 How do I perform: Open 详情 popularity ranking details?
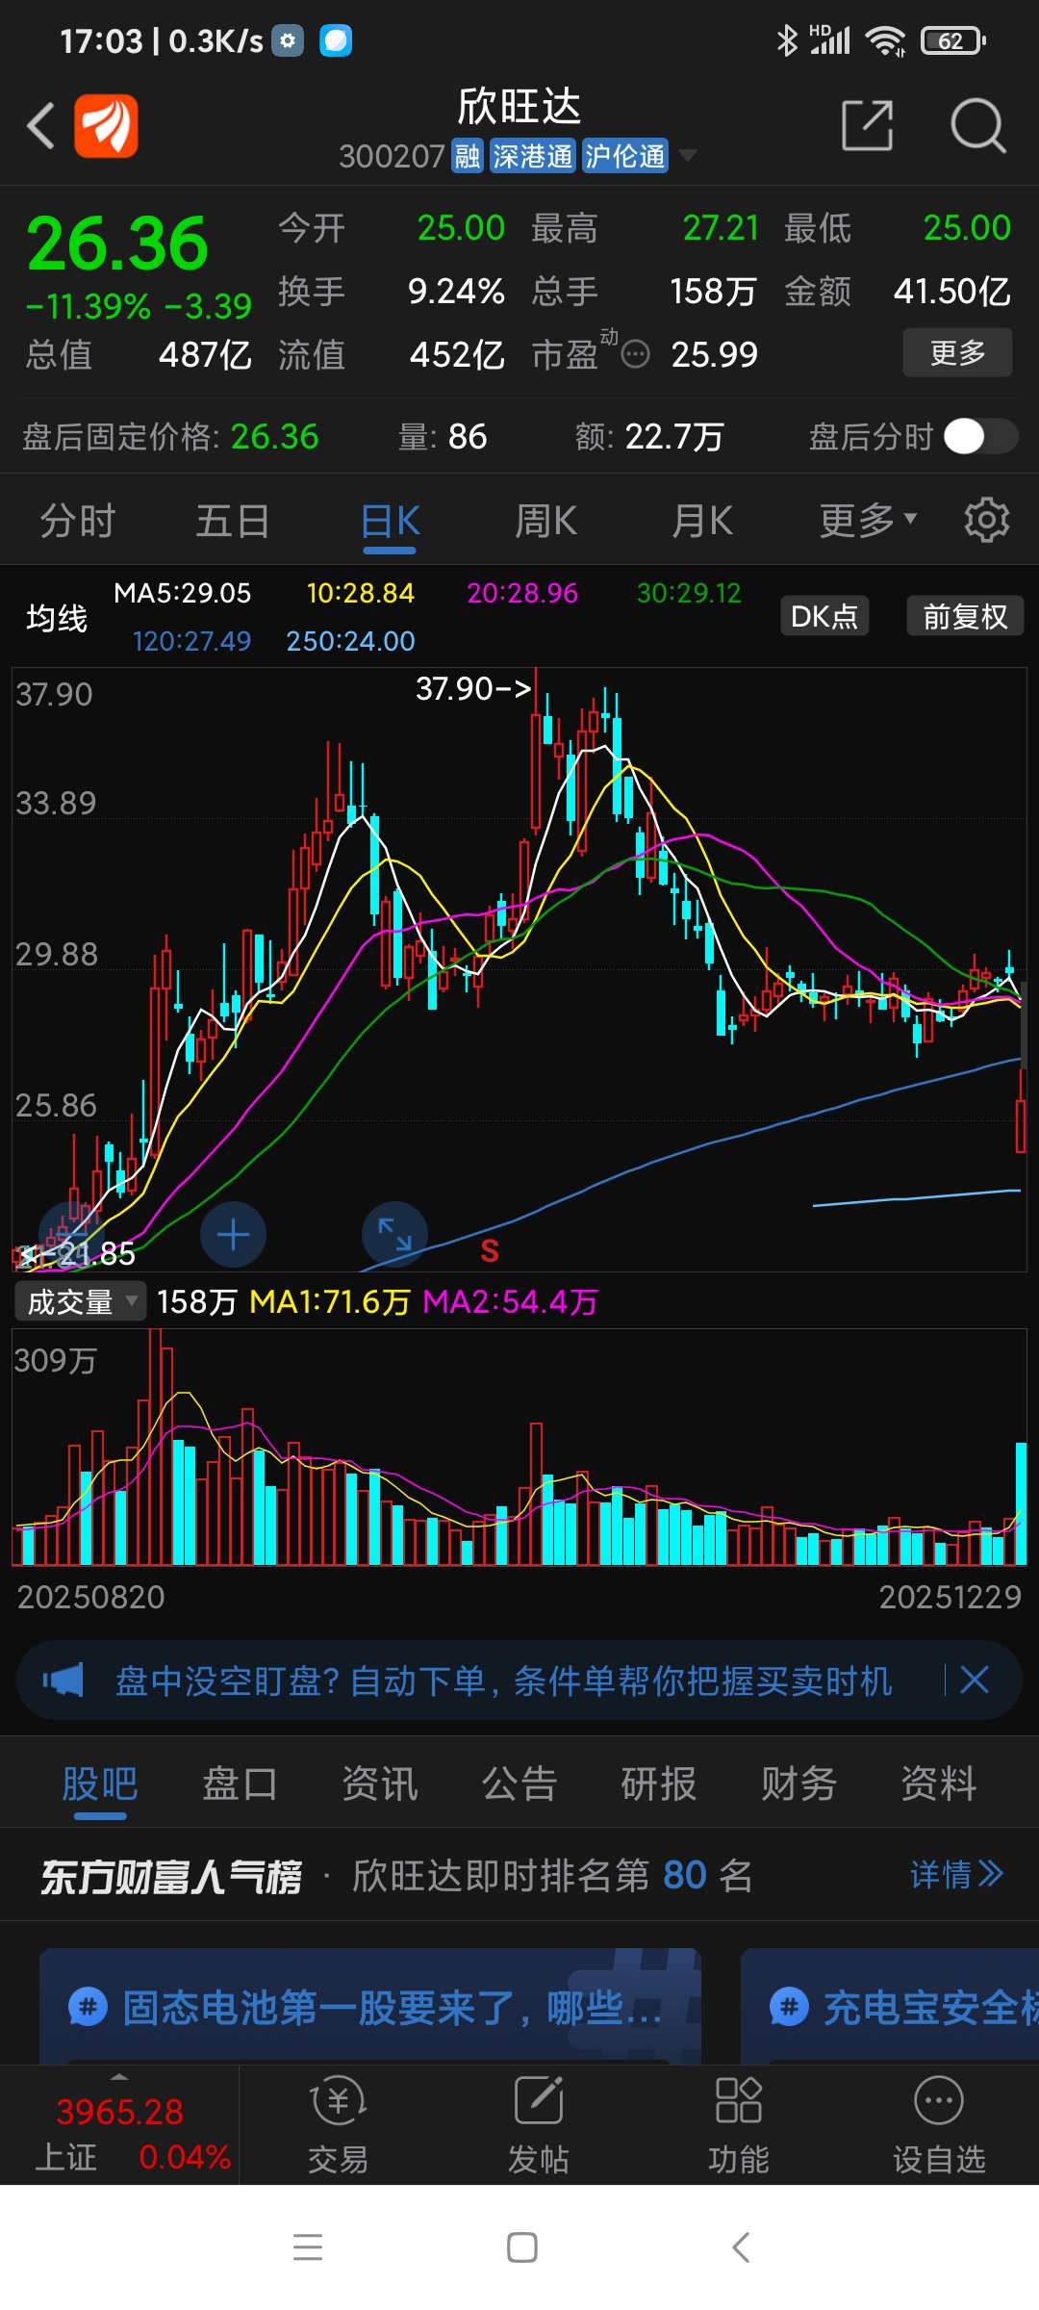[956, 1875]
